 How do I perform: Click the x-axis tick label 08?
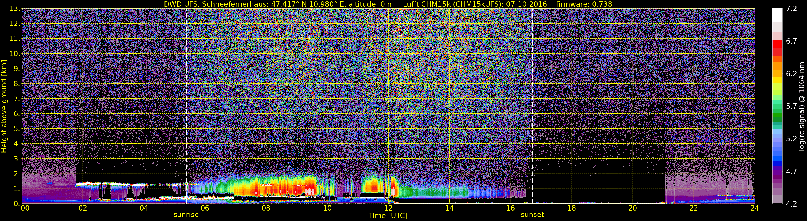[266, 208]
